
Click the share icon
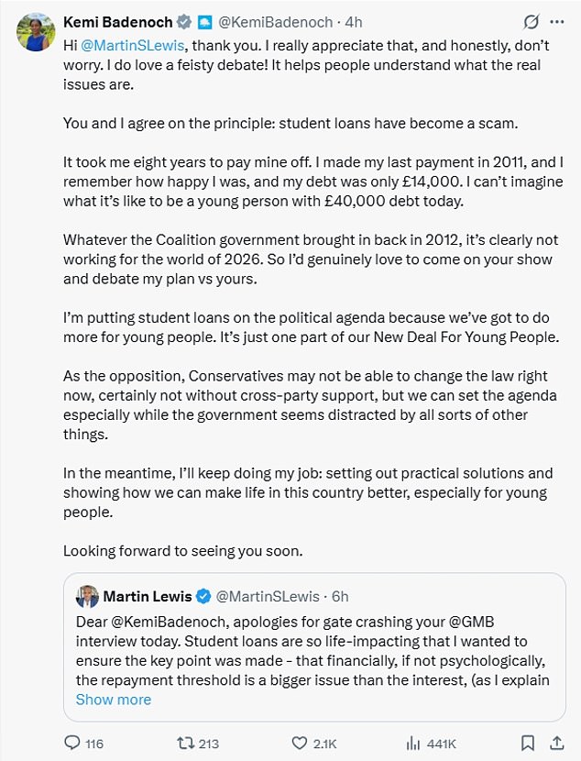(x=555, y=743)
